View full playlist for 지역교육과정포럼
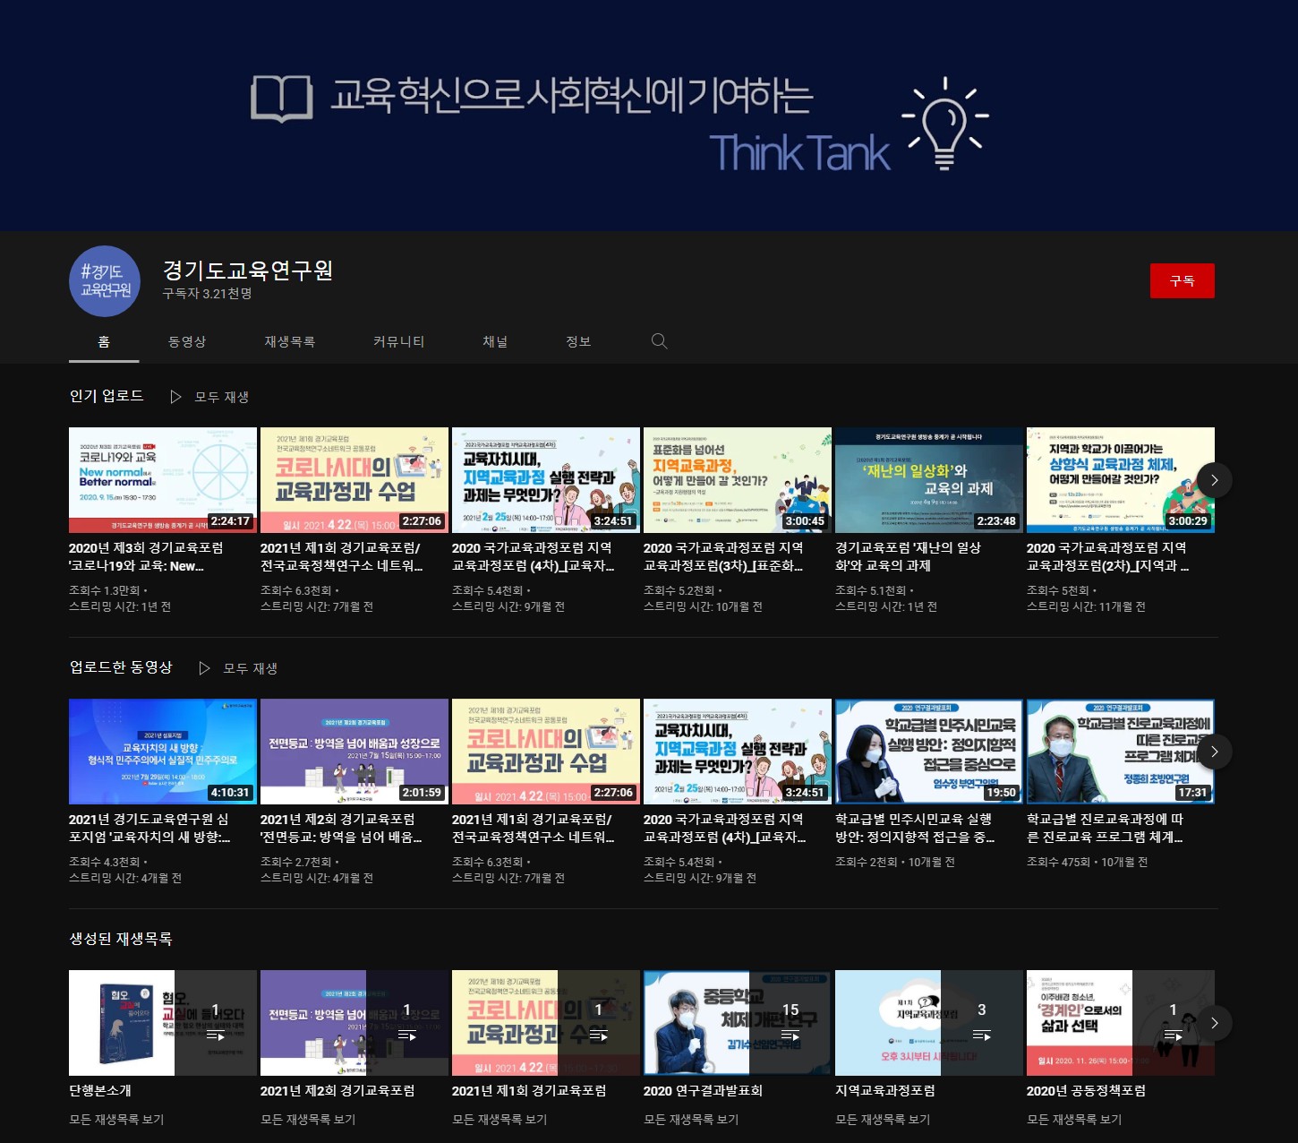1298x1143 pixels. pos(884,1120)
